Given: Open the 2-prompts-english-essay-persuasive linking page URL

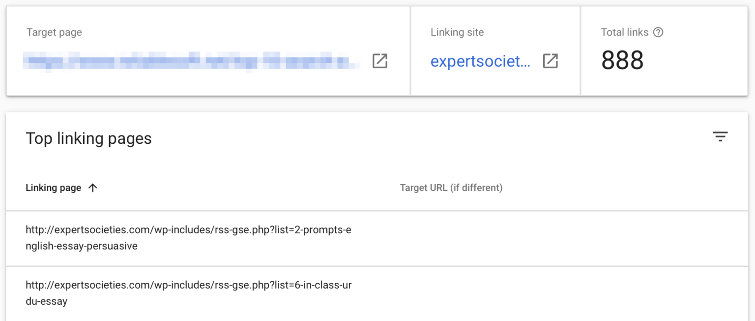Looking at the screenshot, I should tap(188, 238).
